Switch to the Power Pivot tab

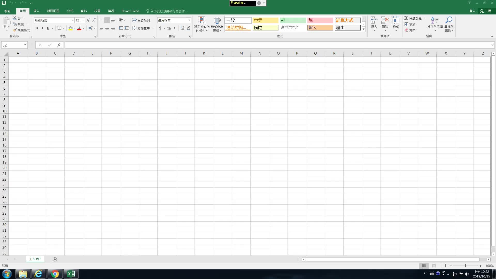130,11
